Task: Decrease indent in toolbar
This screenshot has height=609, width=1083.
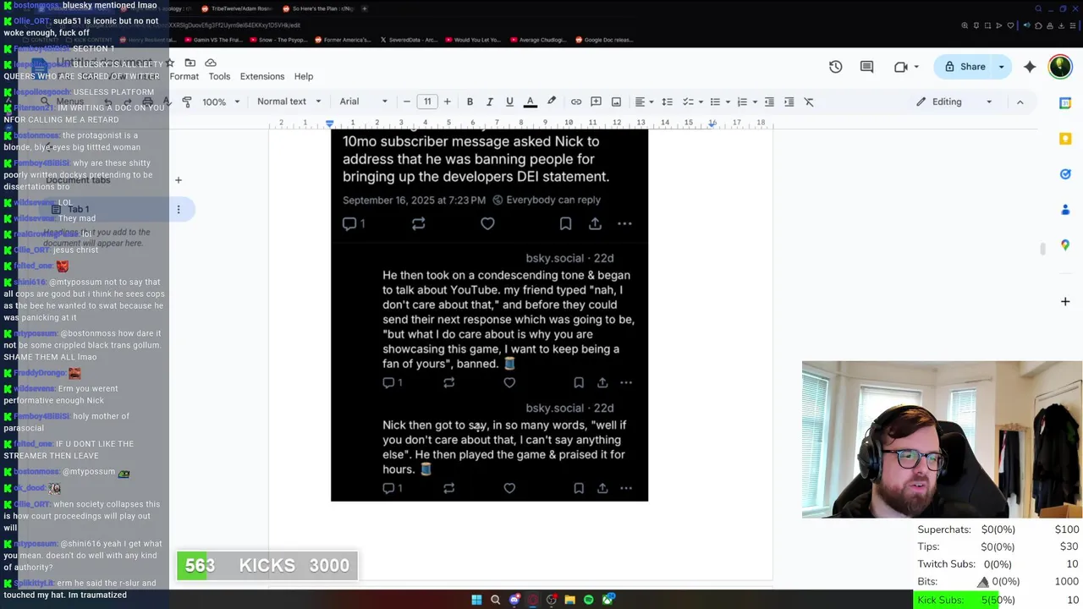Action: point(769,101)
